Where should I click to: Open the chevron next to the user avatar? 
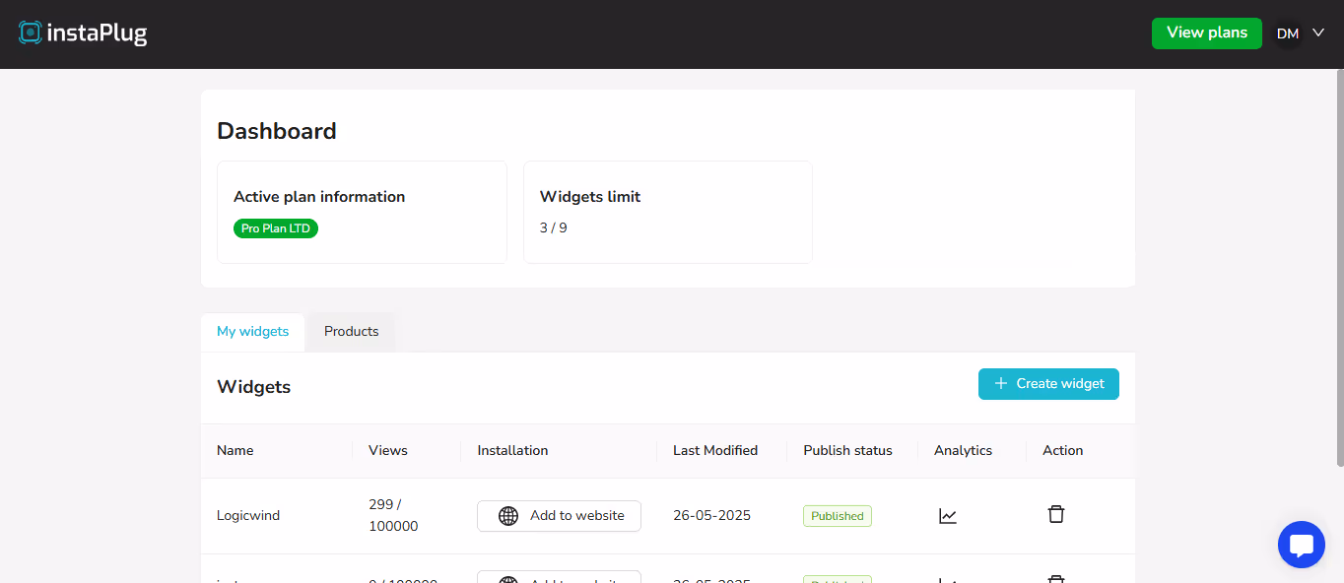point(1318,32)
